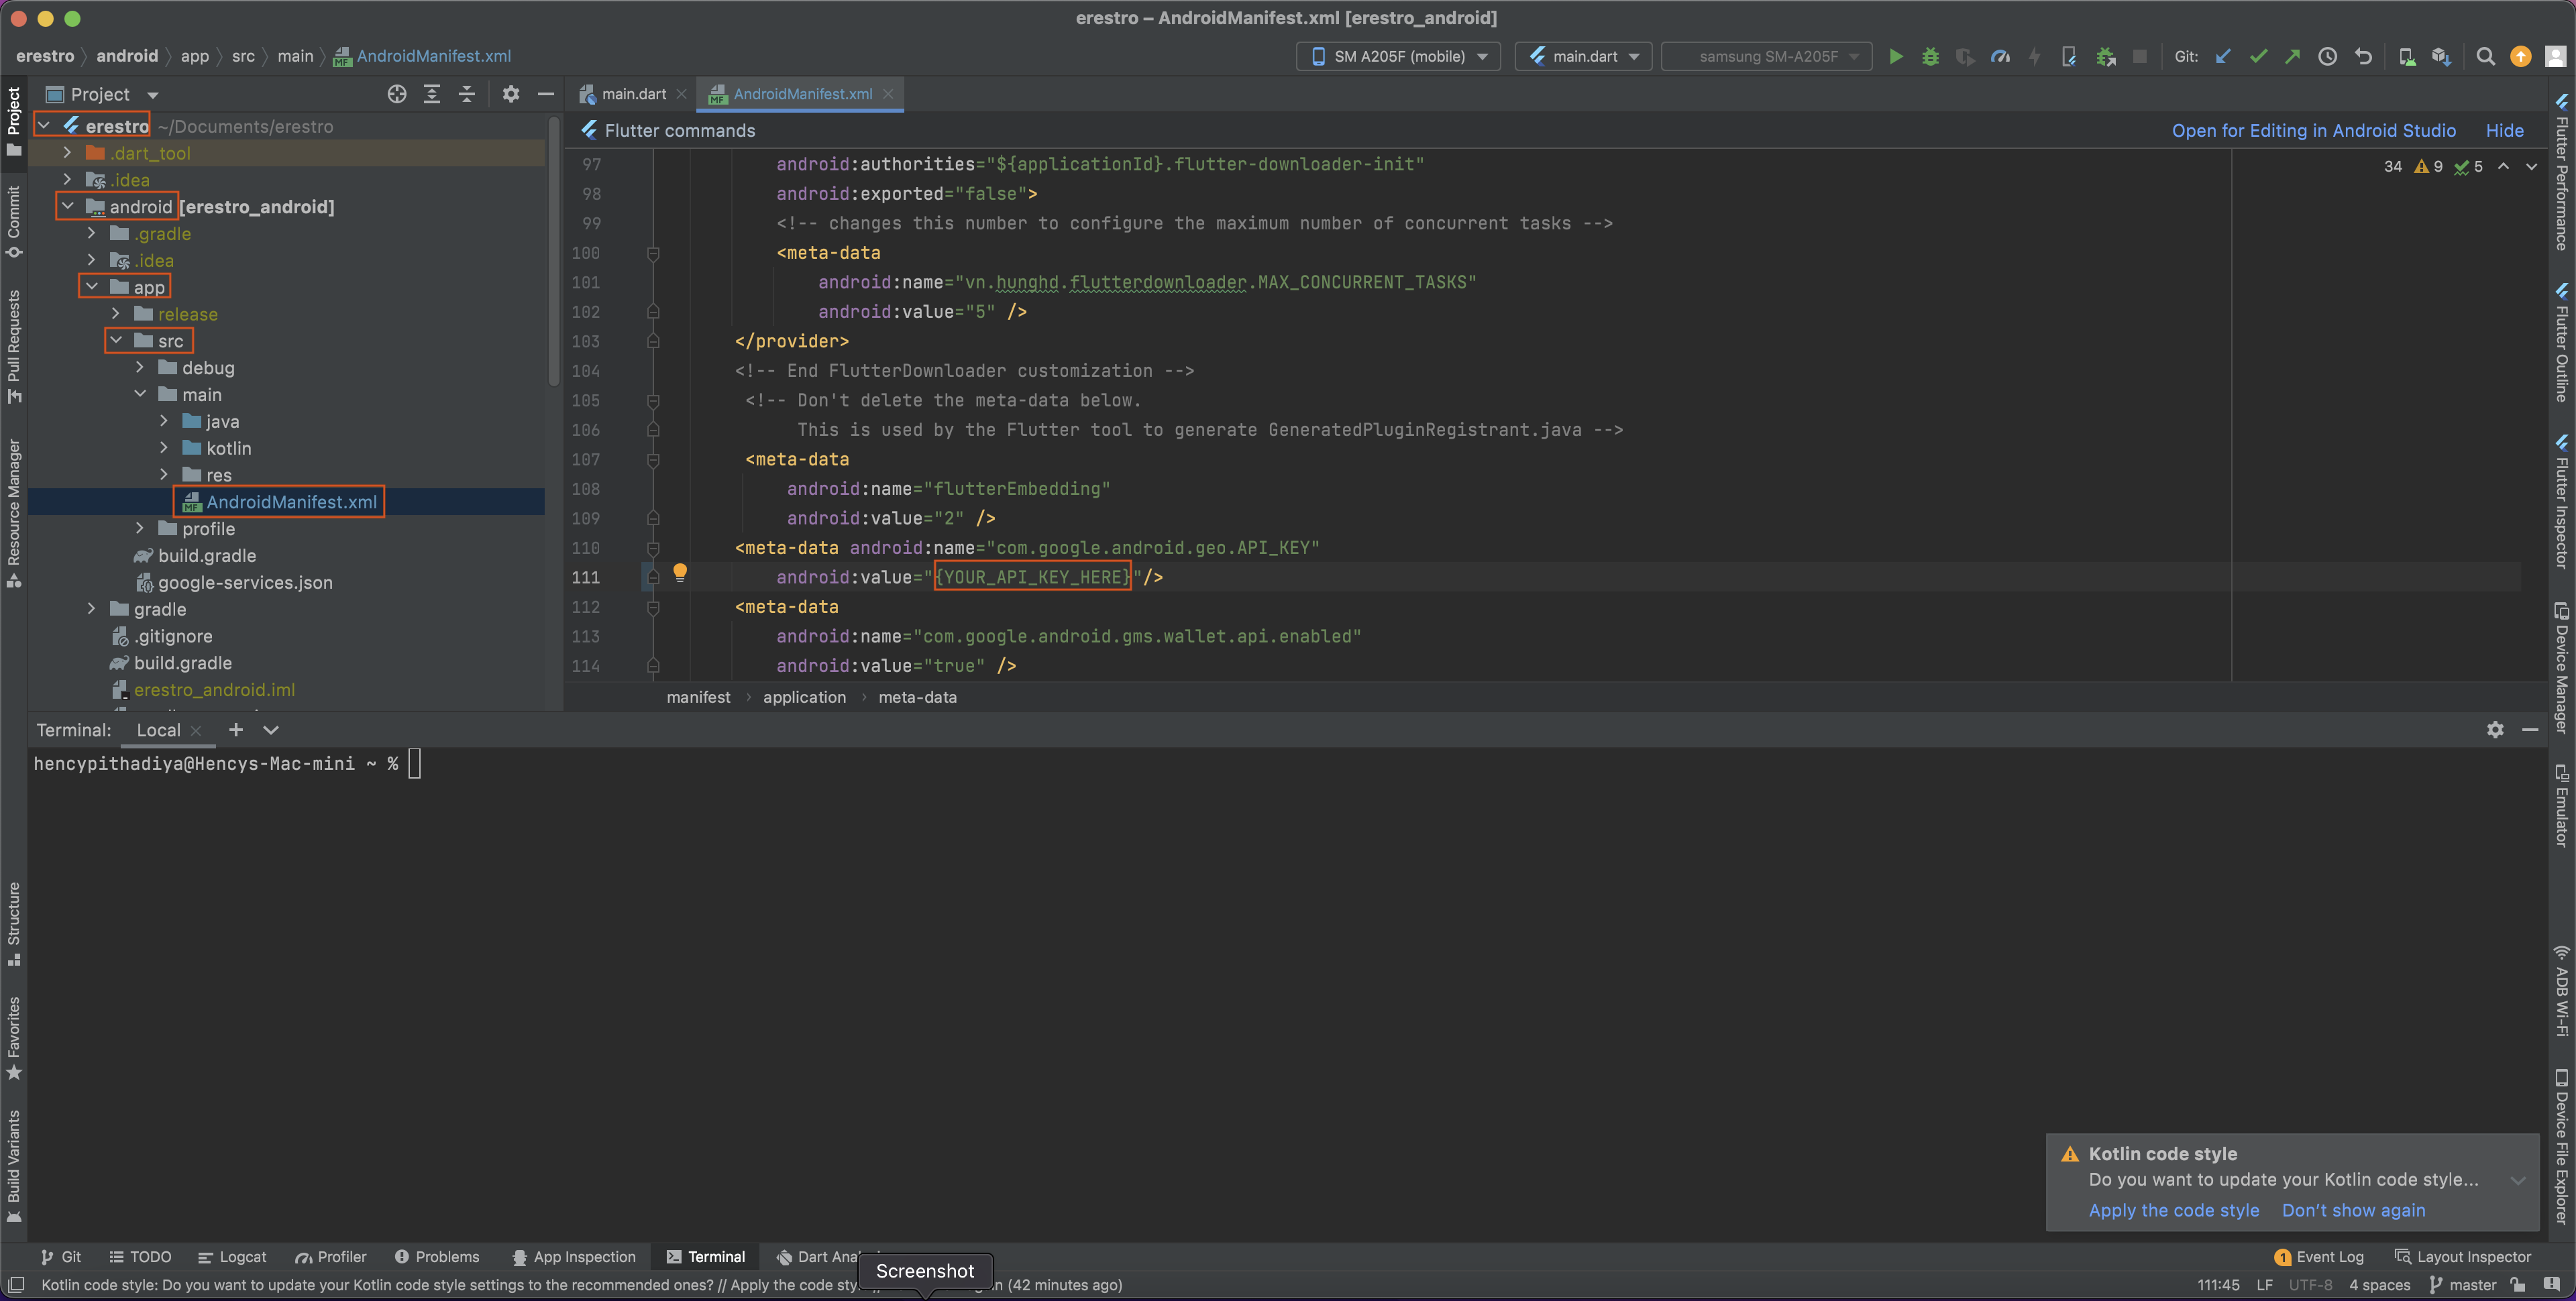Click the yellow lightbulb on line 111
Screen dimensions: 2576x1301
click(680, 572)
